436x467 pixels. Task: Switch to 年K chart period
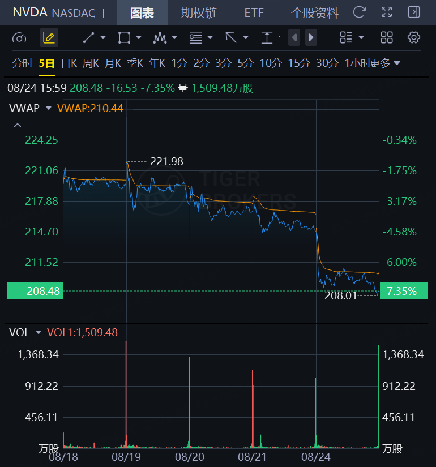click(157, 63)
